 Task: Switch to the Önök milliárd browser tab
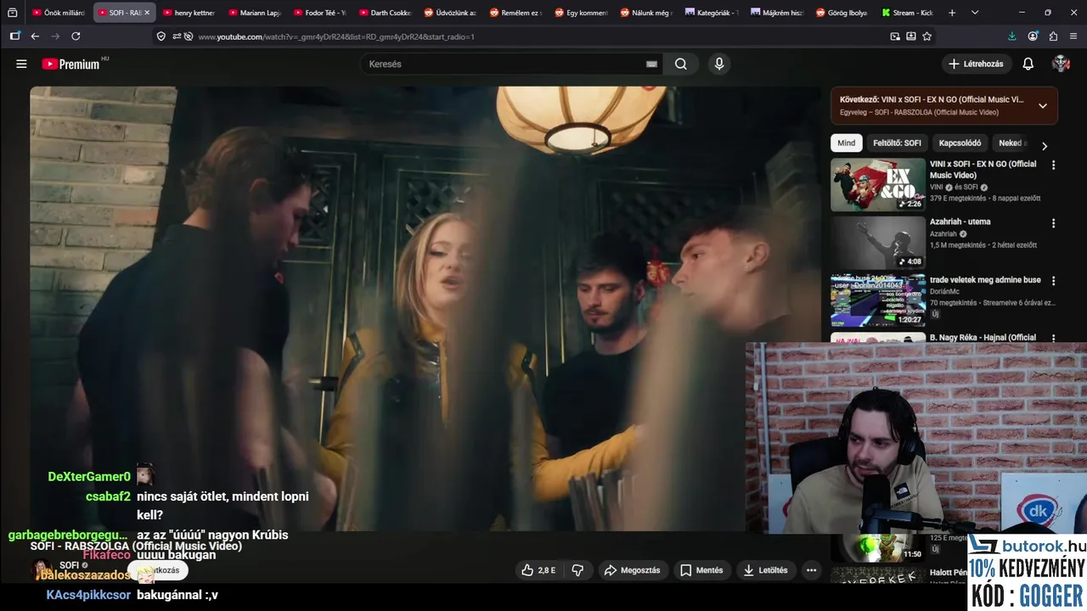pos(59,13)
